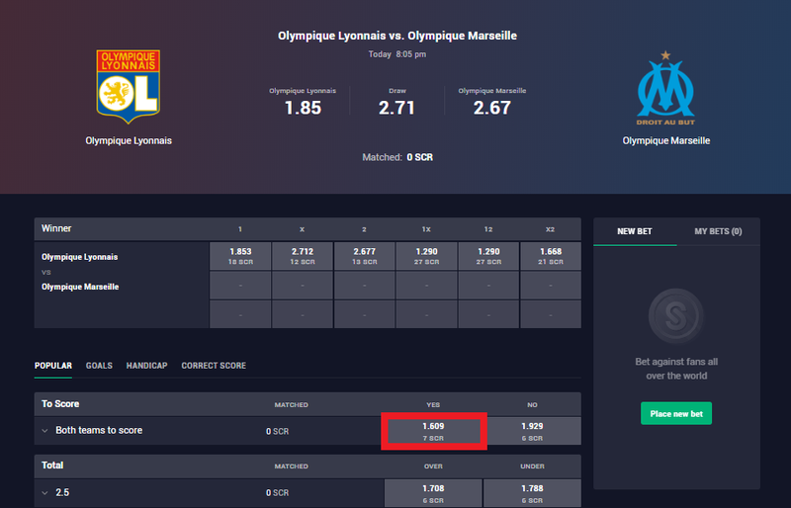Choose Under 2.5 odds 1.788

coord(532,493)
